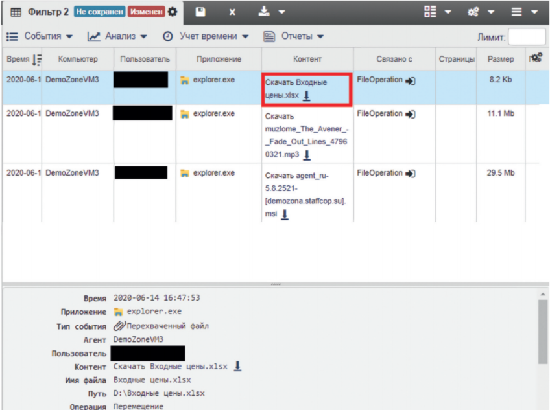Download the agent_ru msi file
Viewport: 550px width, 410px height.
pos(284,214)
